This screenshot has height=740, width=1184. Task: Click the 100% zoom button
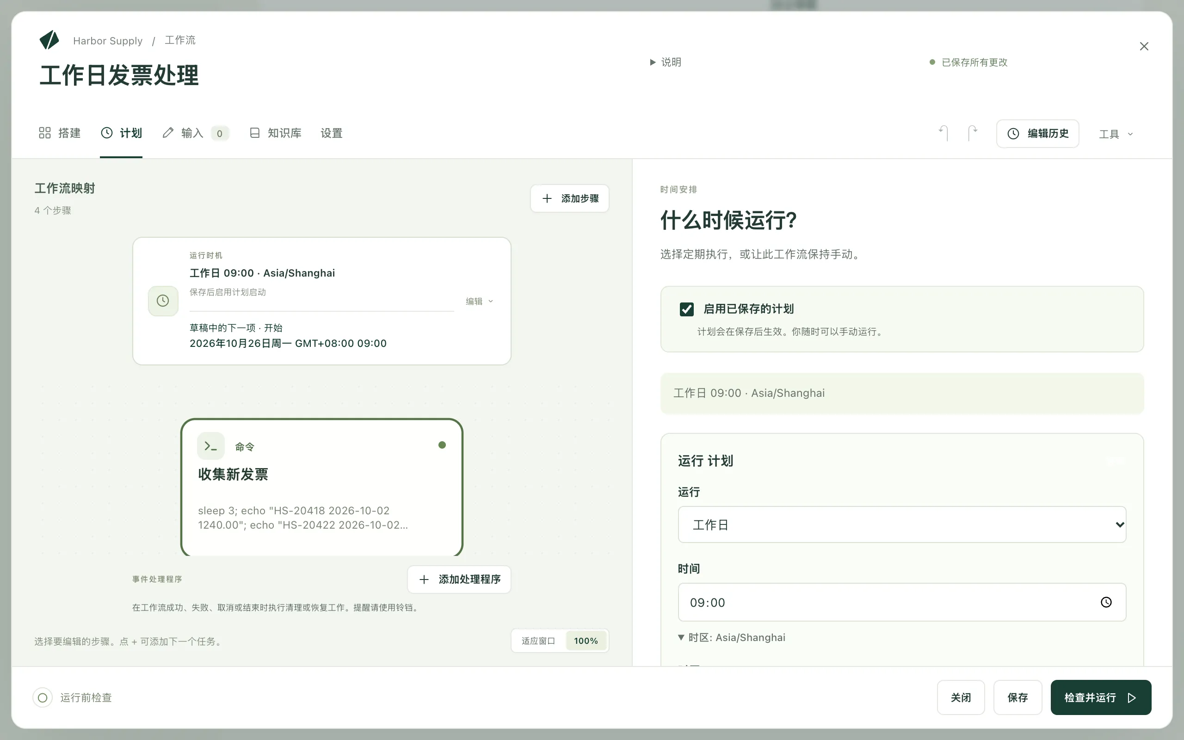tap(586, 641)
